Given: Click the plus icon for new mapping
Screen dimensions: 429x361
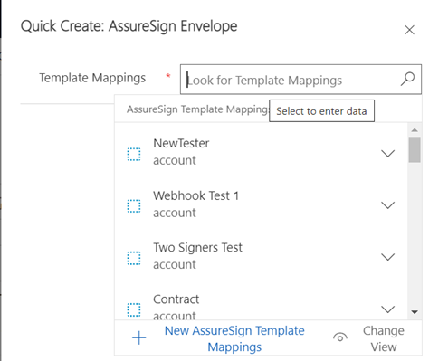Looking at the screenshot, I should pos(138,337).
